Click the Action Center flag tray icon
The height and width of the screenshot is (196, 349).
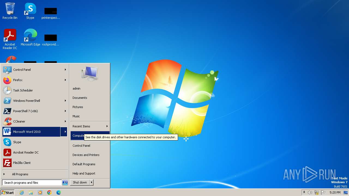pos(323,192)
